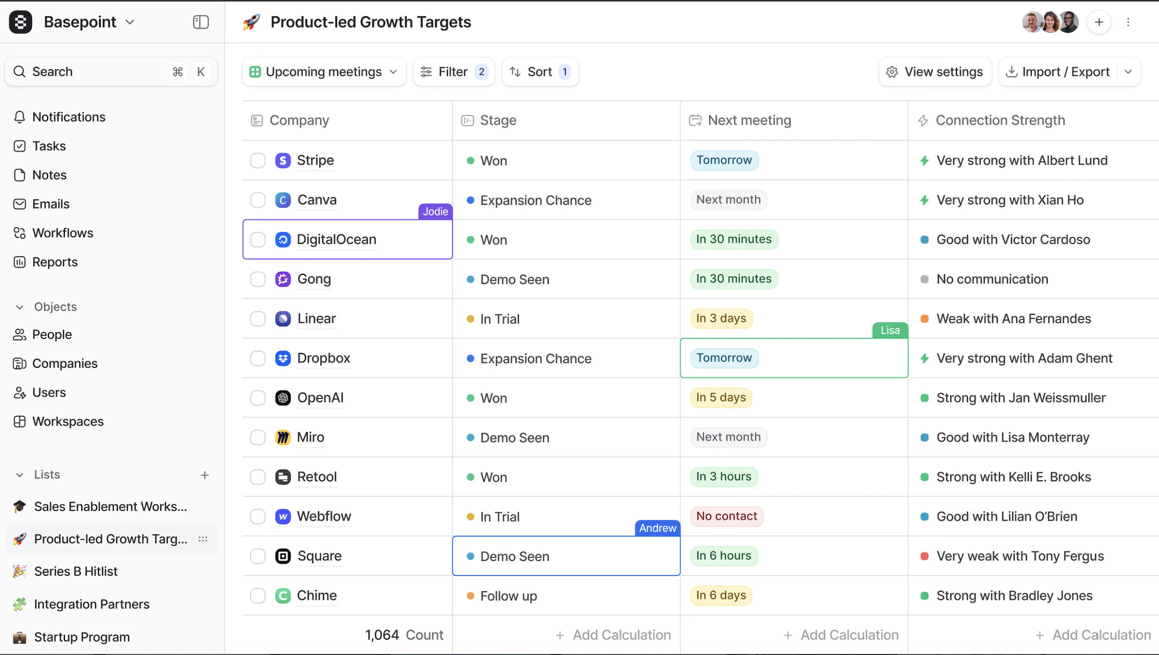Click the Companies object icon

(x=19, y=363)
